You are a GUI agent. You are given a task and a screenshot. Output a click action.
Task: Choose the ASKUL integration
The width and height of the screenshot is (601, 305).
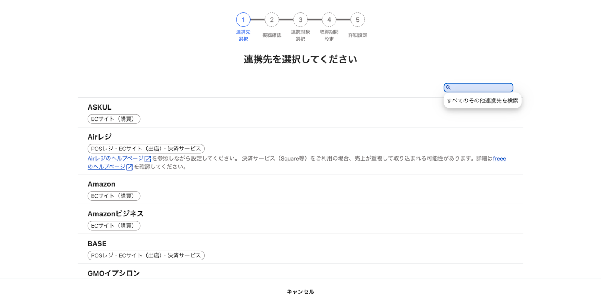coord(300,113)
